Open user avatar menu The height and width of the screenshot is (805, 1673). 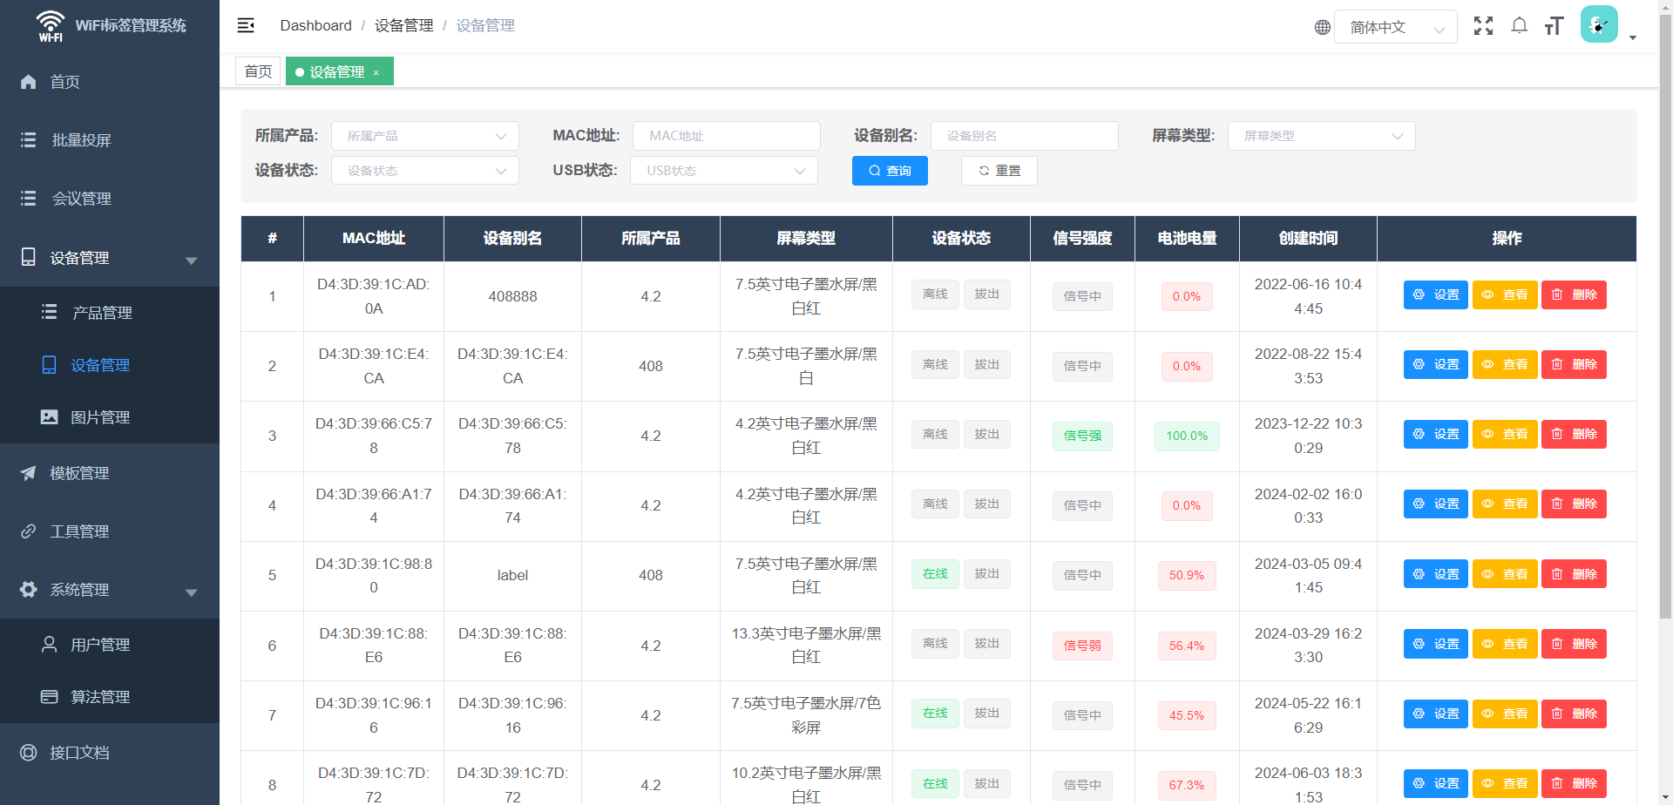[1599, 24]
